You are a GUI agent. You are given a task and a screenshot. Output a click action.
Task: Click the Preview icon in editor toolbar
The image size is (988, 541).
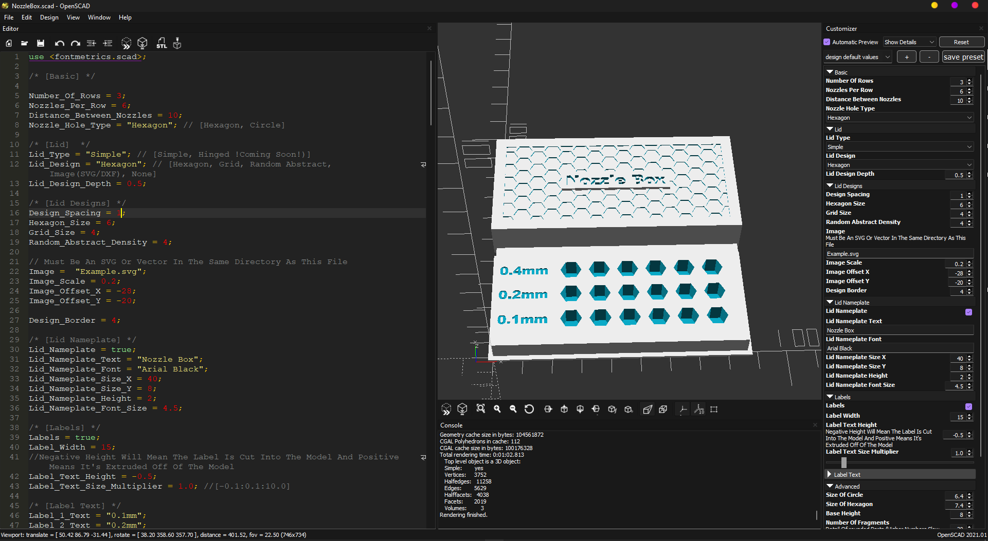tap(126, 44)
